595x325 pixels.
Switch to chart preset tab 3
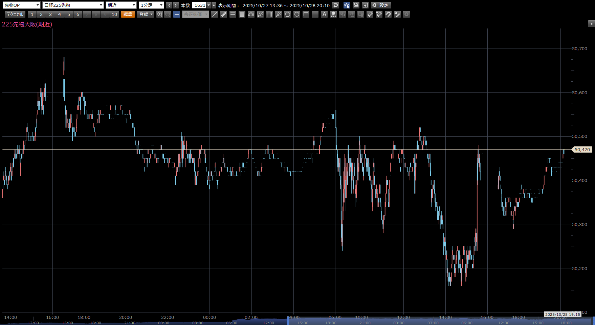[50, 14]
